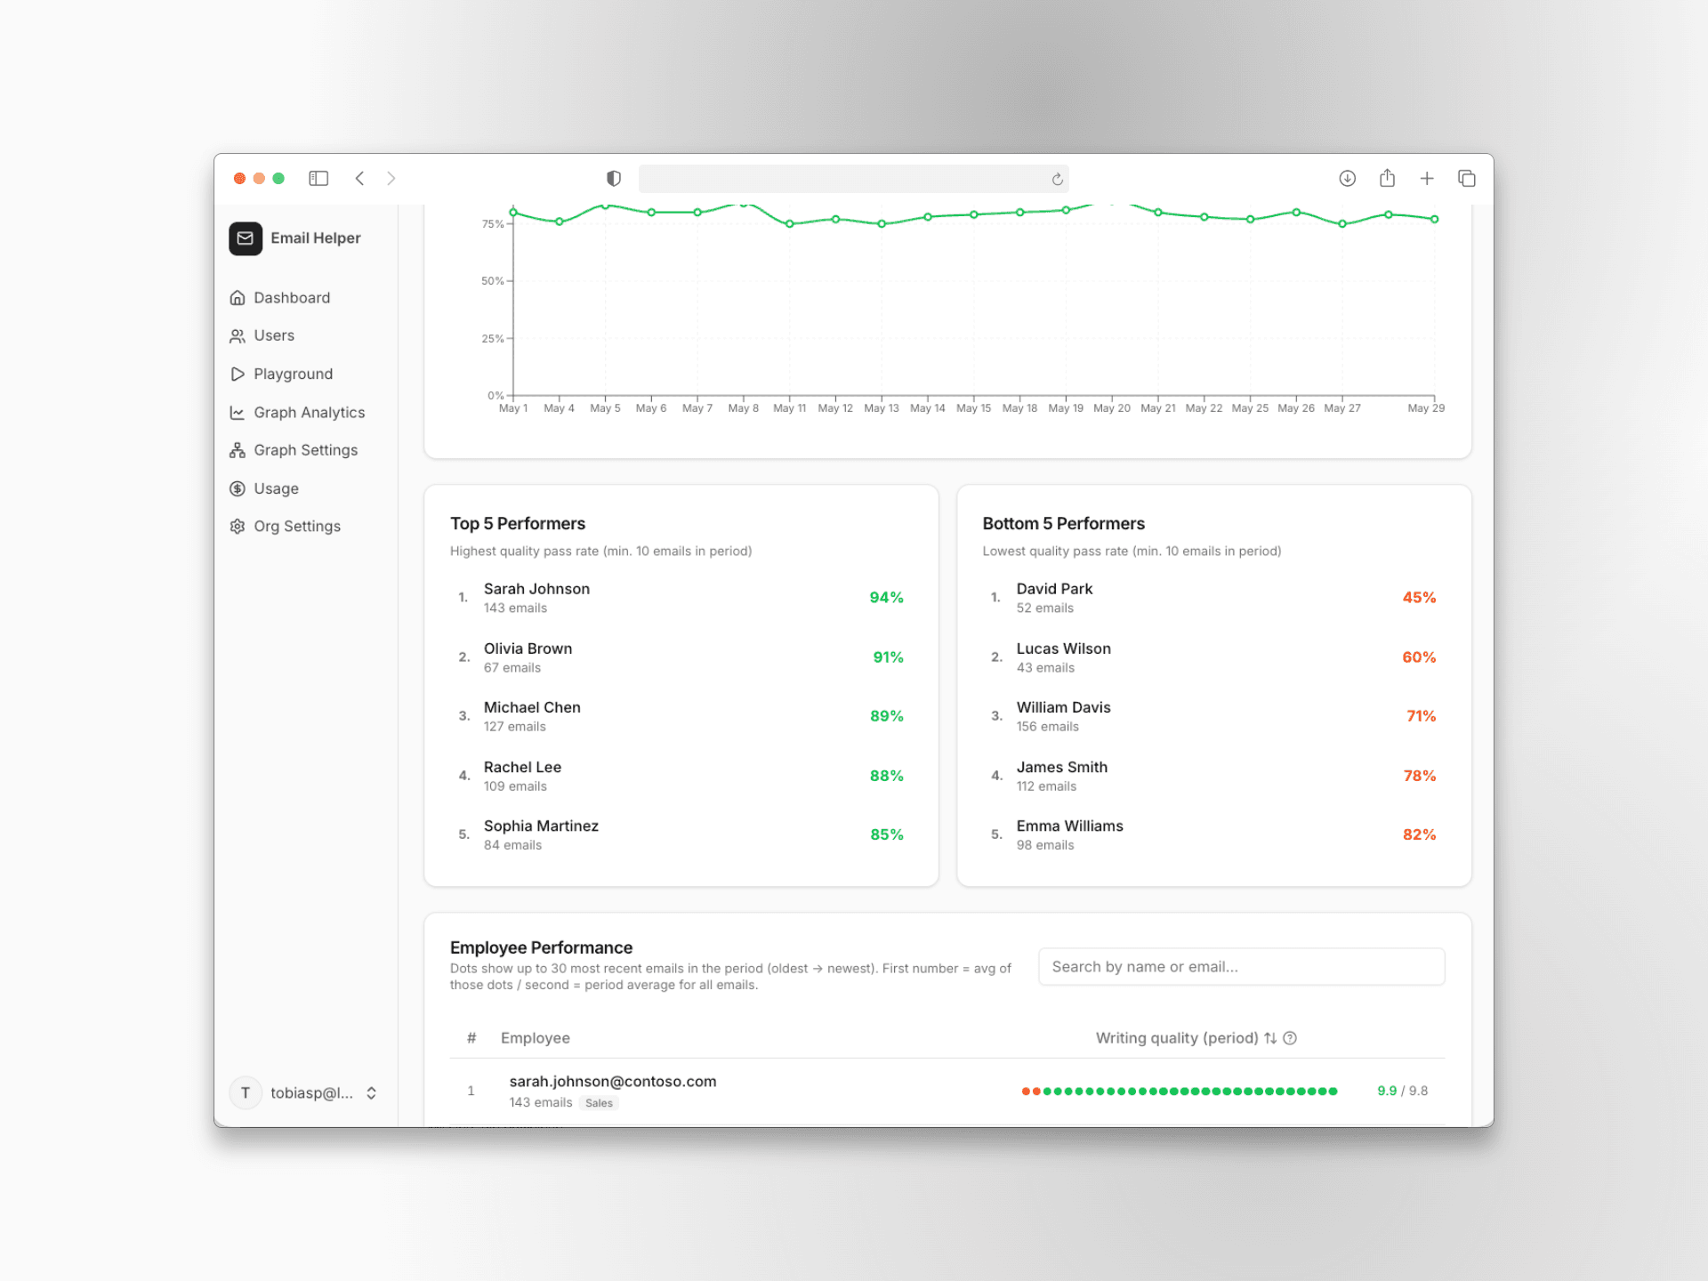Click sarah.johnson@contoso.com employee row
1708x1281 pixels.
[x=947, y=1092]
